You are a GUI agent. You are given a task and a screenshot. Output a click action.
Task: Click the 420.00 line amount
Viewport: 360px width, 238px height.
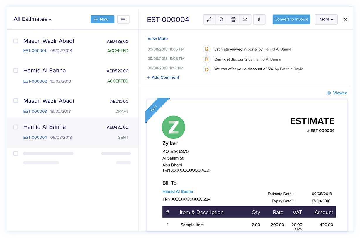(326, 225)
